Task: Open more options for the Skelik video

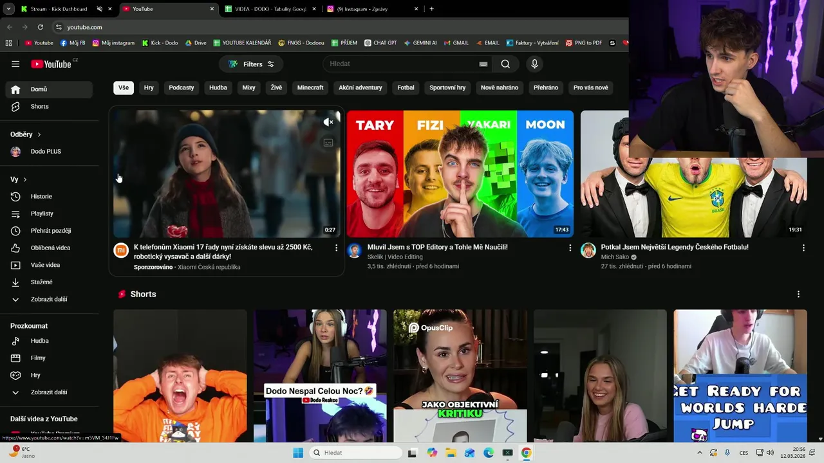Action: (x=570, y=248)
